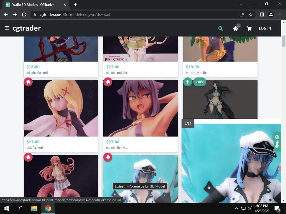Click the lightning badge on the -30% card
Screen dimensions: 286x214
coord(187,82)
